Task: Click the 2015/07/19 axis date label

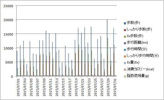Action: (76, 87)
